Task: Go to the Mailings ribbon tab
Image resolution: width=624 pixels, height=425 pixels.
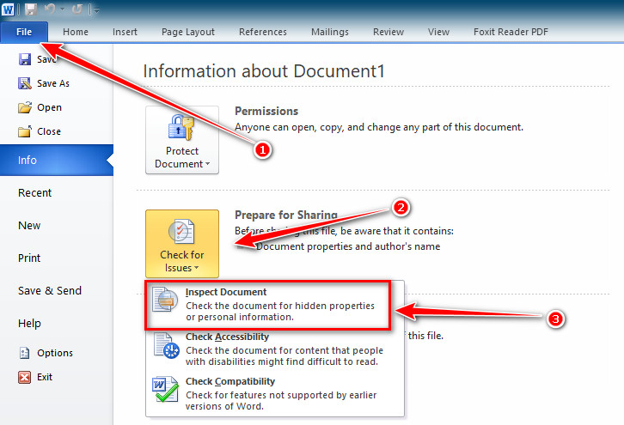Action: pos(331,32)
